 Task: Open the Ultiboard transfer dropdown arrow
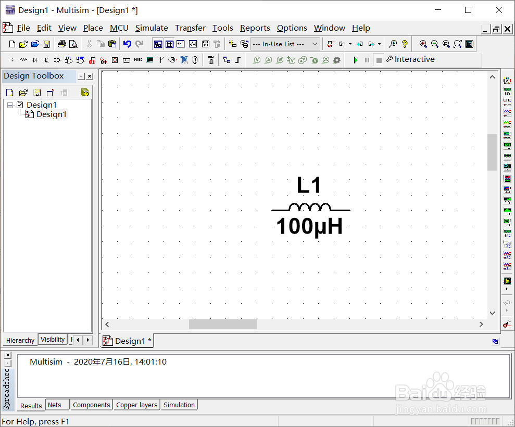click(380, 44)
